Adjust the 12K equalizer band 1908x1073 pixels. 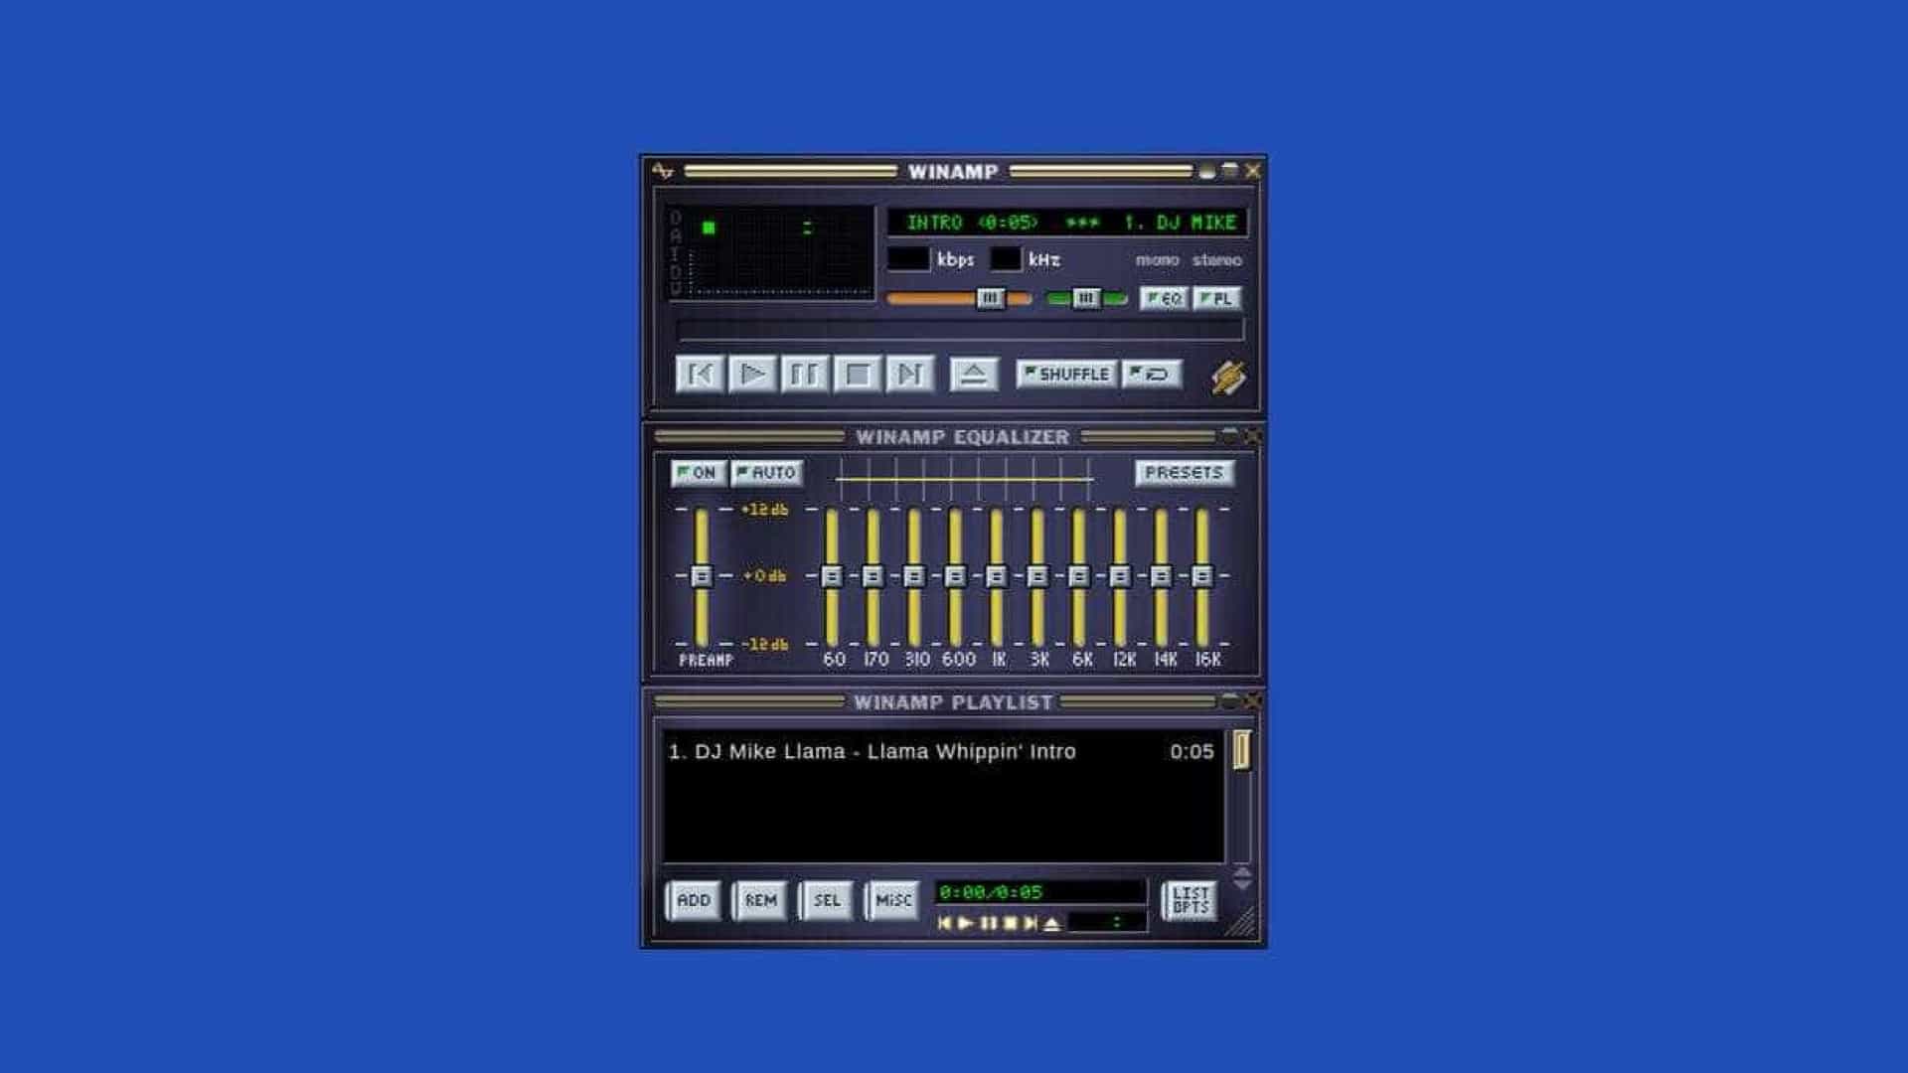(x=1120, y=576)
